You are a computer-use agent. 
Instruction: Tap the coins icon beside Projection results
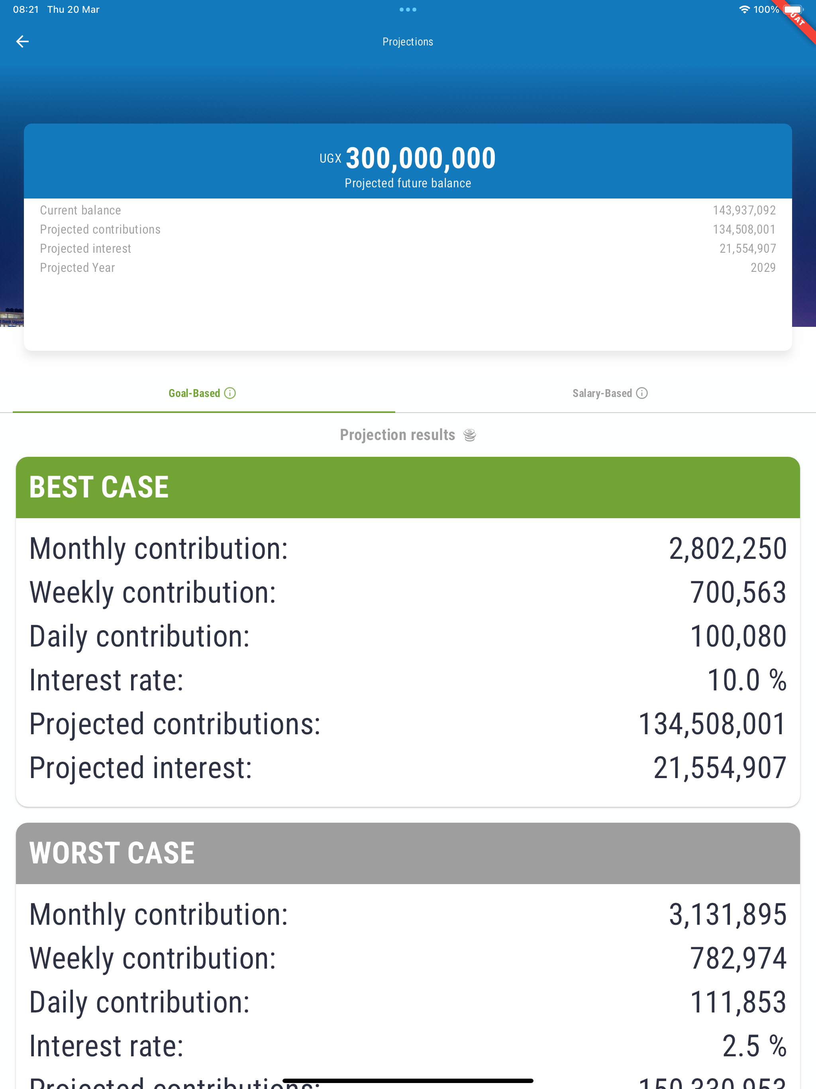coord(470,435)
